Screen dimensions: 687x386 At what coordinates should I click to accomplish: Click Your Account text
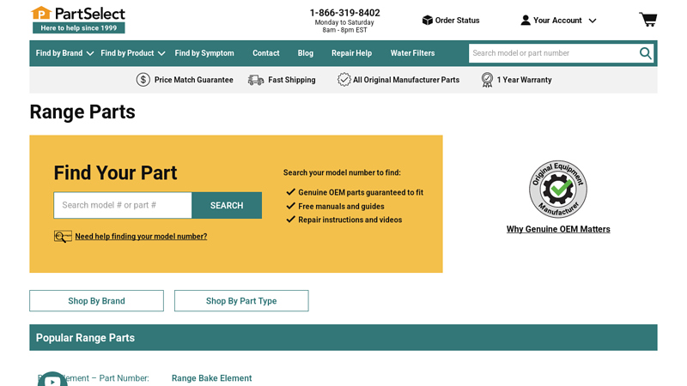pyautogui.click(x=557, y=20)
